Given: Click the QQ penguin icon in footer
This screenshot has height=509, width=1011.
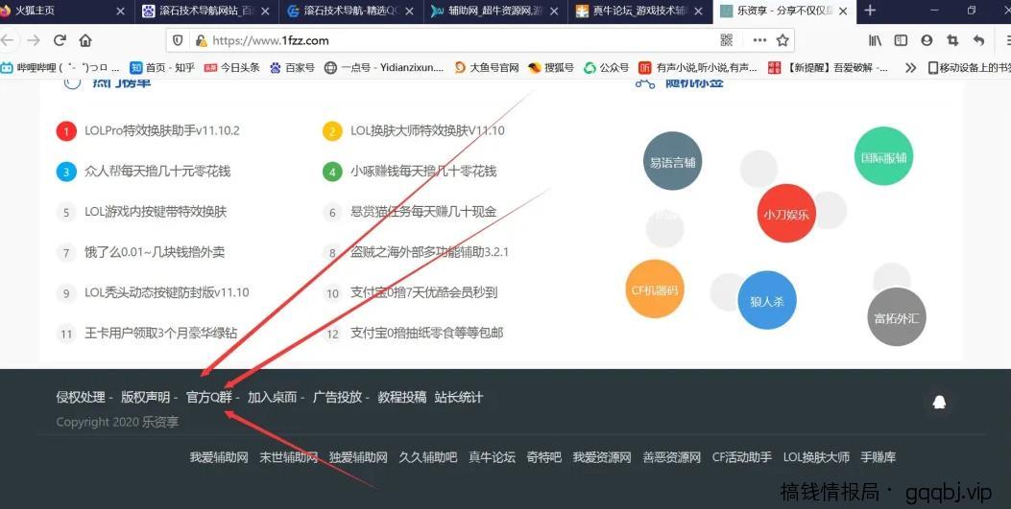Looking at the screenshot, I should point(939,403).
